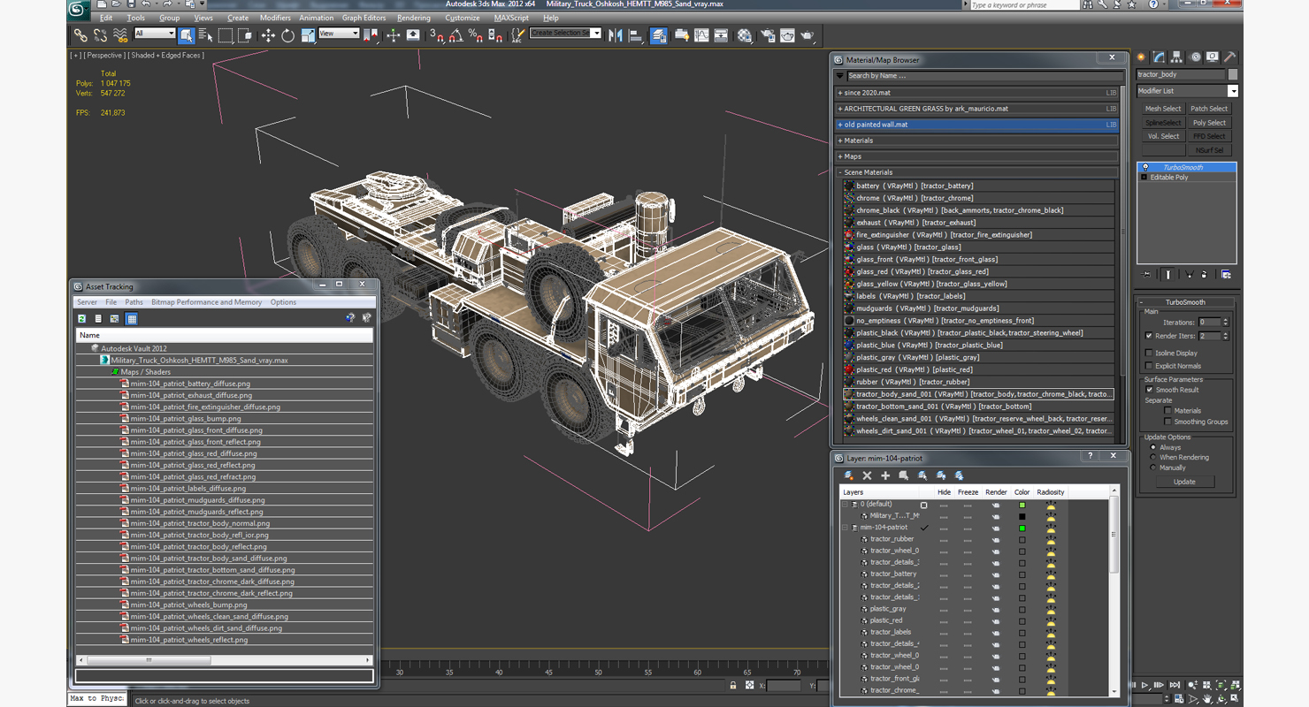Choose the Select and Rotate tool

(x=287, y=35)
